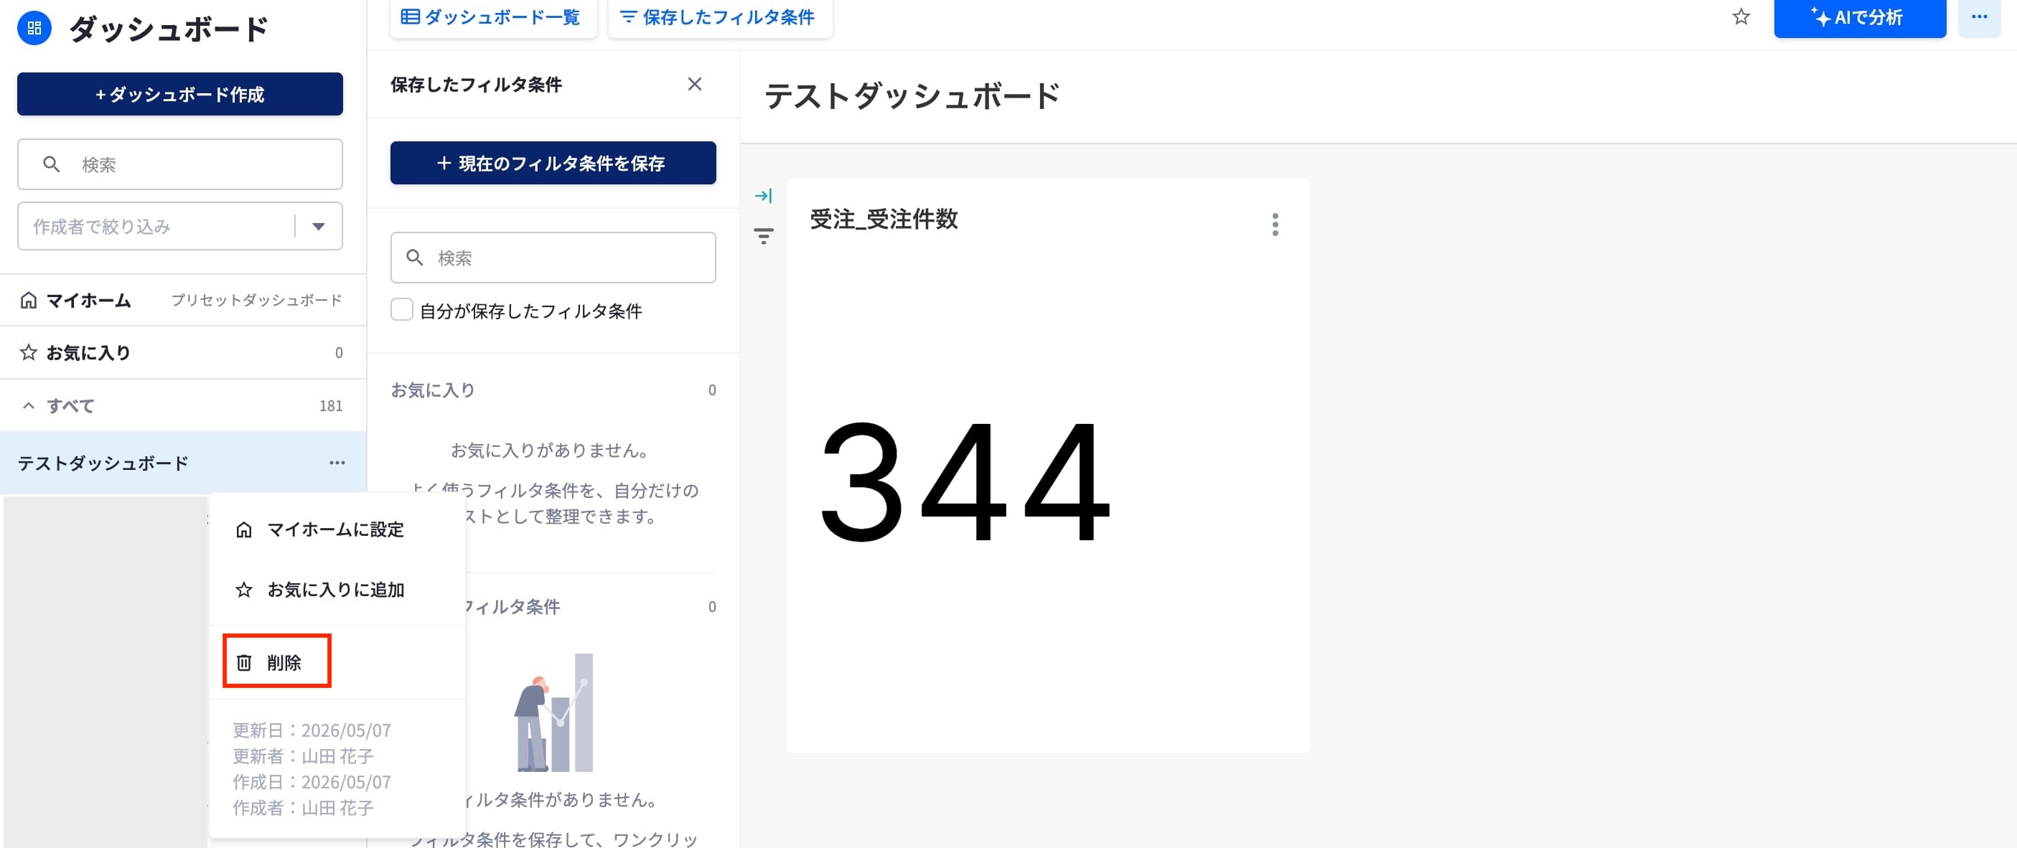Click the ＋ダッシュボード作成 button
Image resolution: width=2017 pixels, height=848 pixels.
180,94
